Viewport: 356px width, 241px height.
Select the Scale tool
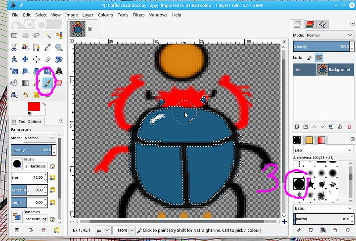tap(14, 71)
